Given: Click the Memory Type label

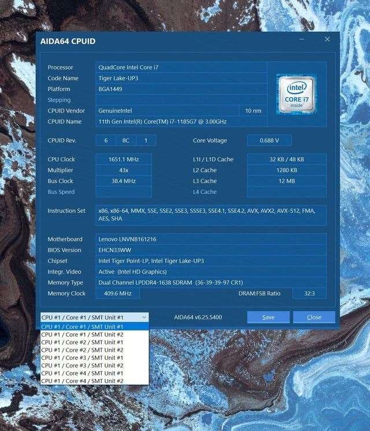Looking at the screenshot, I should [x=65, y=283].
